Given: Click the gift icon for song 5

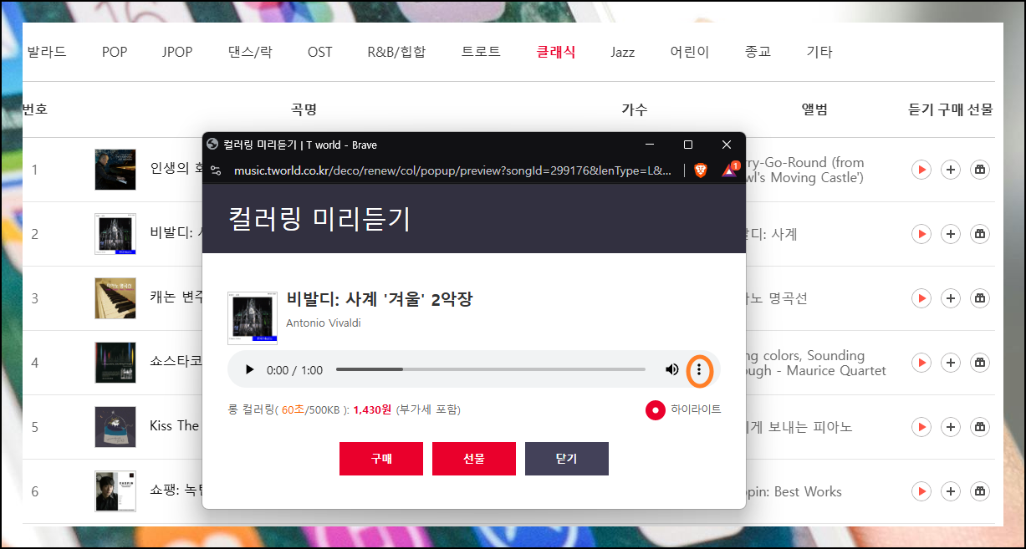Looking at the screenshot, I should (980, 427).
